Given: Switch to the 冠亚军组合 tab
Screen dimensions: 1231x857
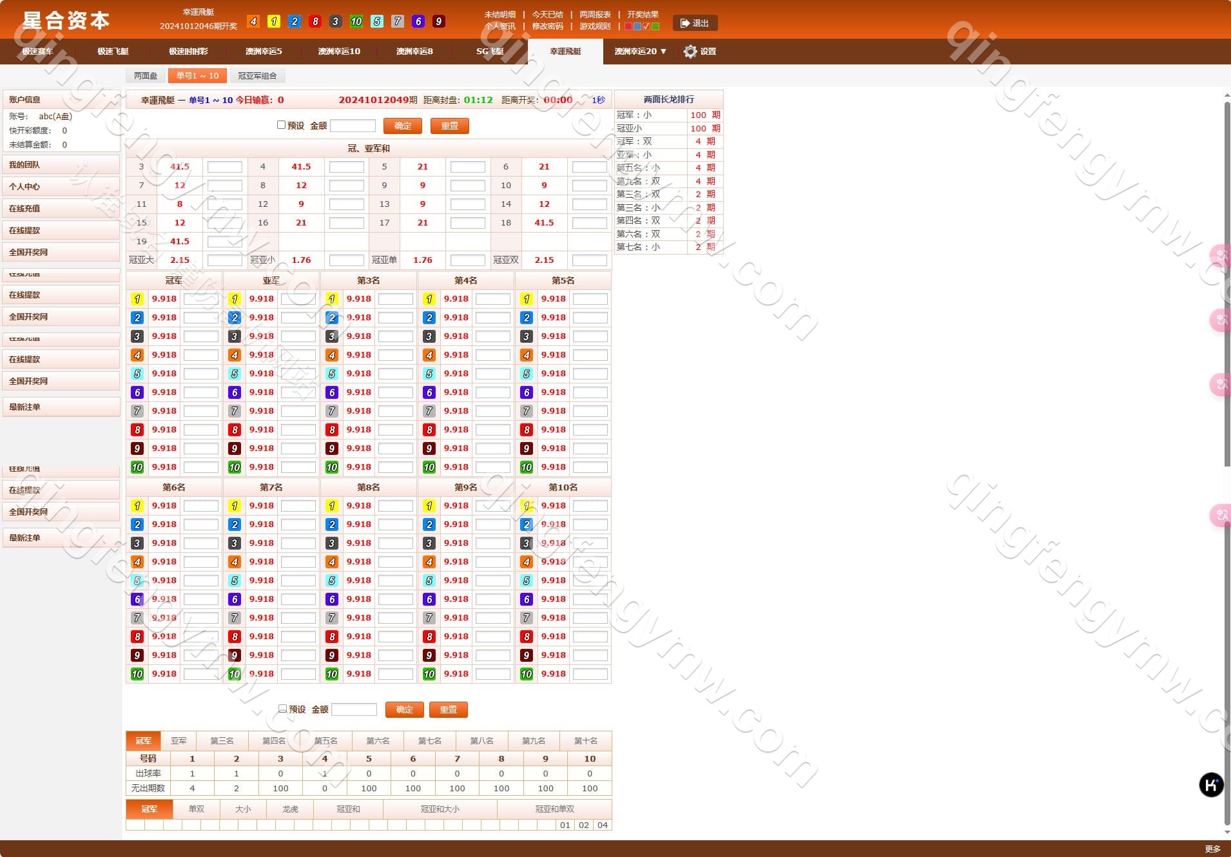Looking at the screenshot, I should click(257, 76).
